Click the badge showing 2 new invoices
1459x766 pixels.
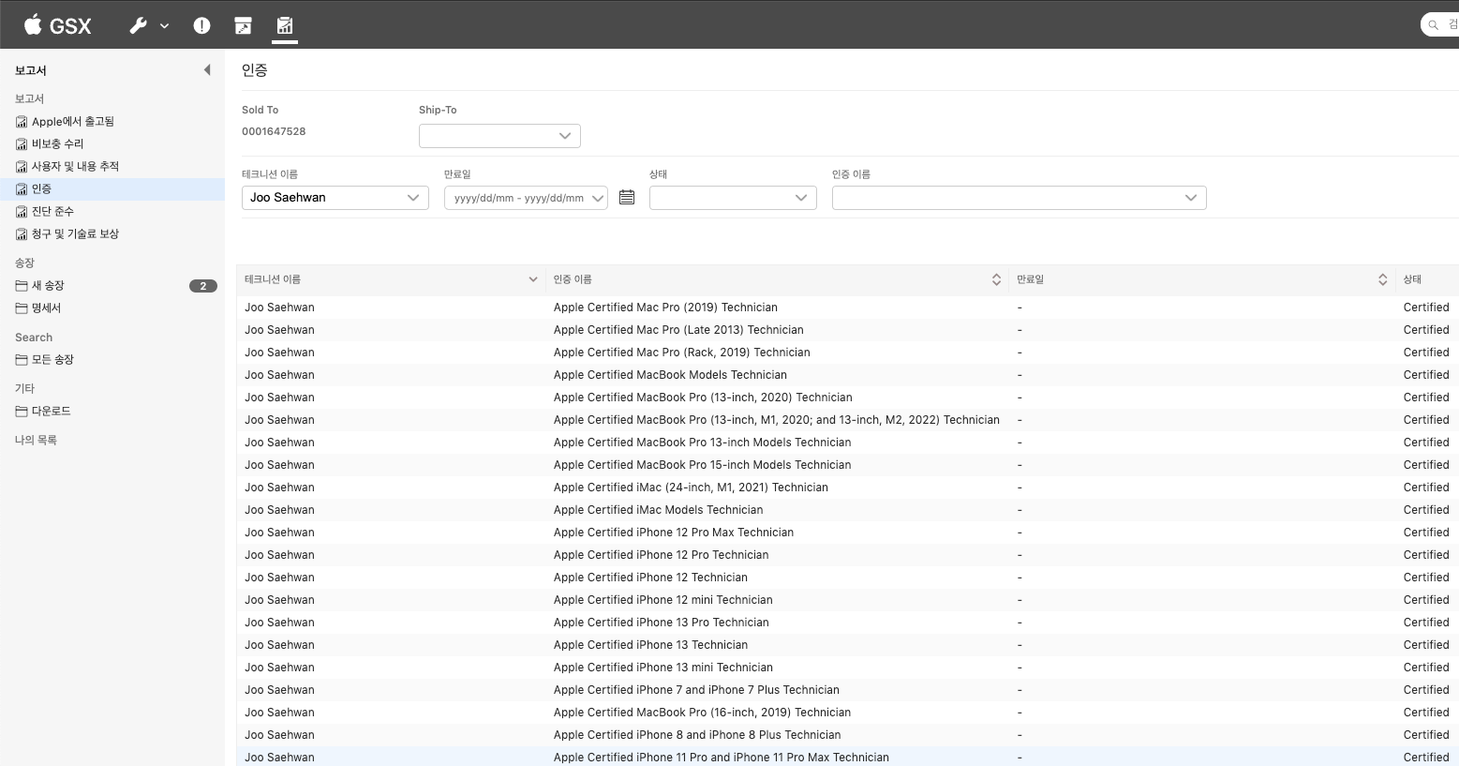tap(203, 286)
